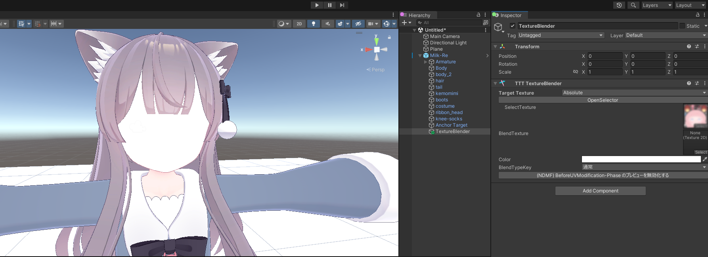The height and width of the screenshot is (257, 708).
Task: Click the eyedropper next to Color field
Action: 705,159
